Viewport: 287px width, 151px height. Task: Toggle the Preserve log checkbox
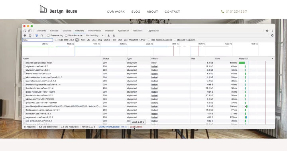click(48, 35)
